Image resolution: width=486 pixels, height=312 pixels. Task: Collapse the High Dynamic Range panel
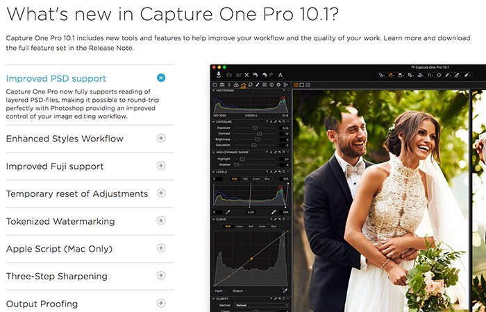pyautogui.click(x=214, y=153)
